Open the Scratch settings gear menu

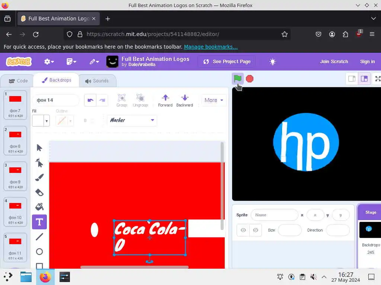point(49,62)
